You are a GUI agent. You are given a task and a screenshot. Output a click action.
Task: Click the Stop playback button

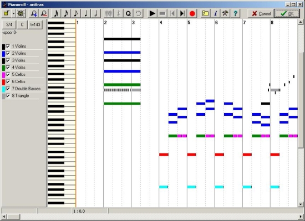[162, 13]
